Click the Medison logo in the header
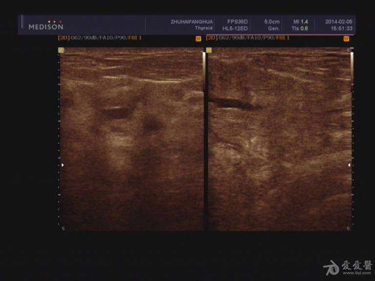The image size is (375, 281). [x=45, y=25]
